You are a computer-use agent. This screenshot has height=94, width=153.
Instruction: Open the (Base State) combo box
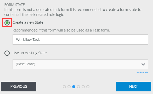click(80, 64)
